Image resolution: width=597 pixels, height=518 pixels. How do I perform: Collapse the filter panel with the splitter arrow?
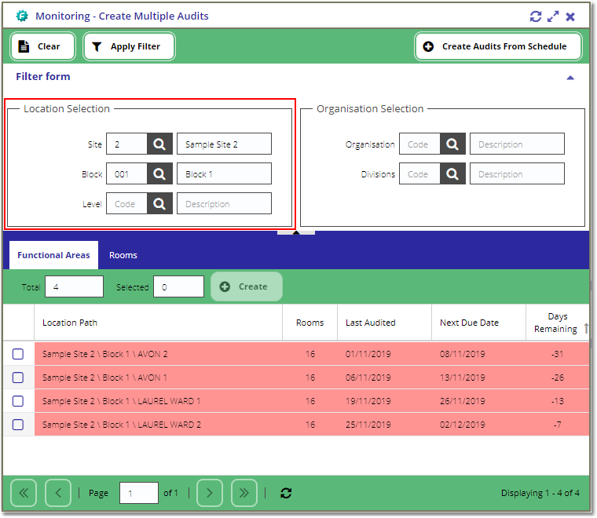[296, 232]
